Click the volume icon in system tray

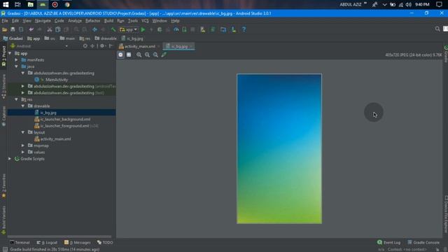[409, 5]
